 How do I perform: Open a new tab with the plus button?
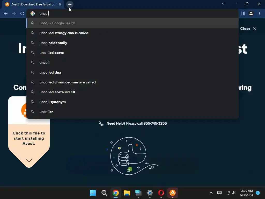point(70,4)
